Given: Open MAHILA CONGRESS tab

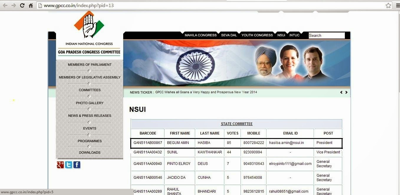Looking at the screenshot, I should [x=201, y=35].
